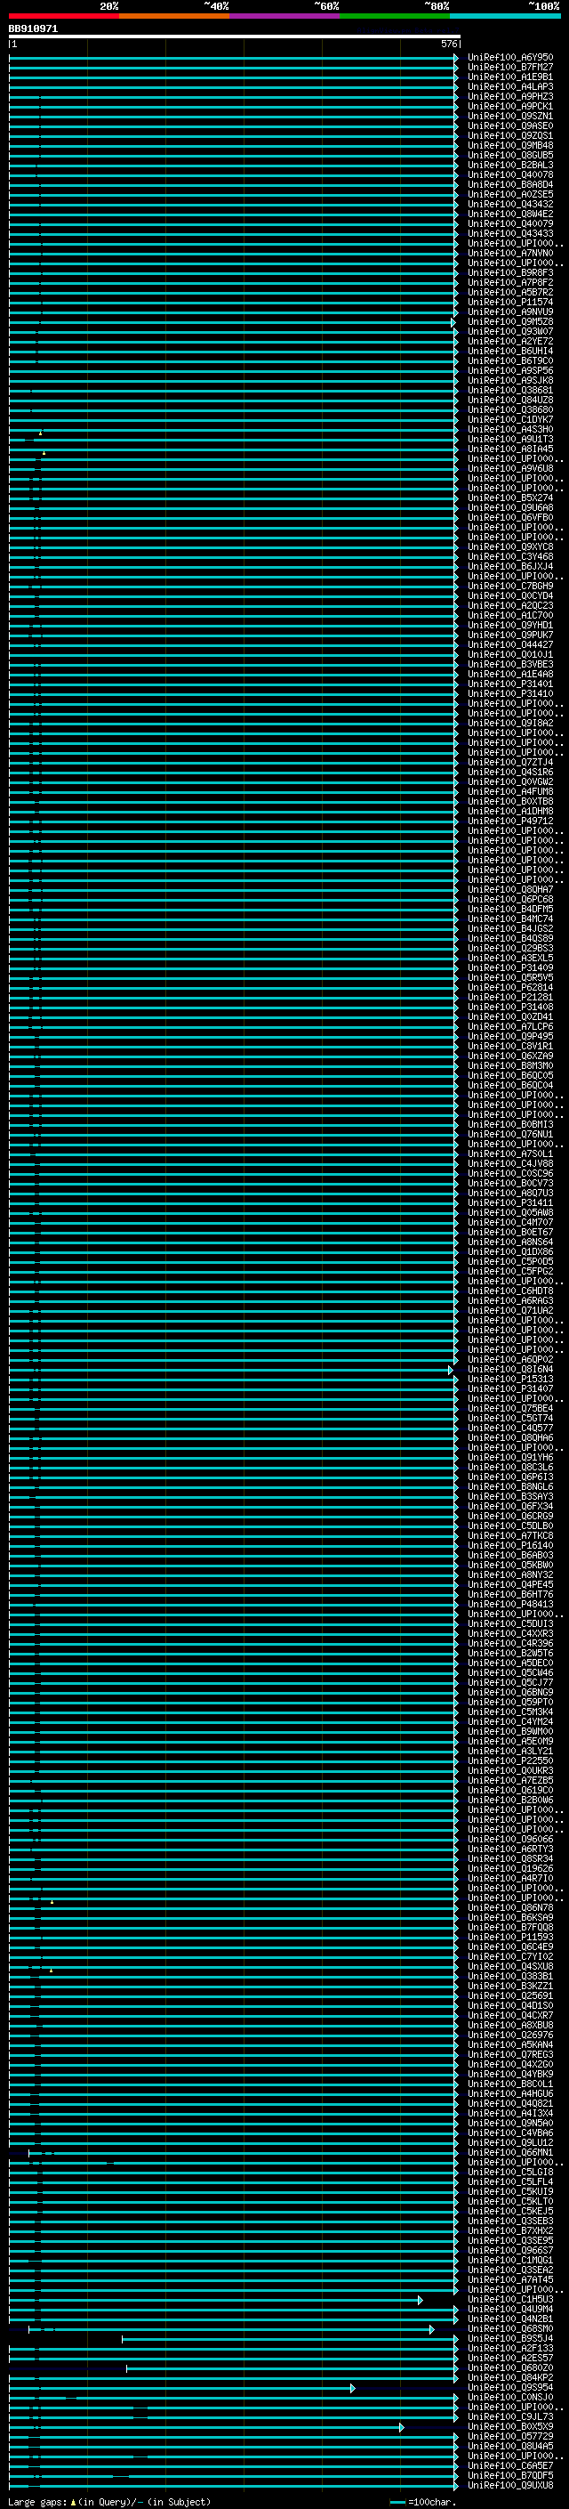569x2509 pixels.
Task: Select the UniRef100_A7NVN0 label
Action: (x=510, y=254)
